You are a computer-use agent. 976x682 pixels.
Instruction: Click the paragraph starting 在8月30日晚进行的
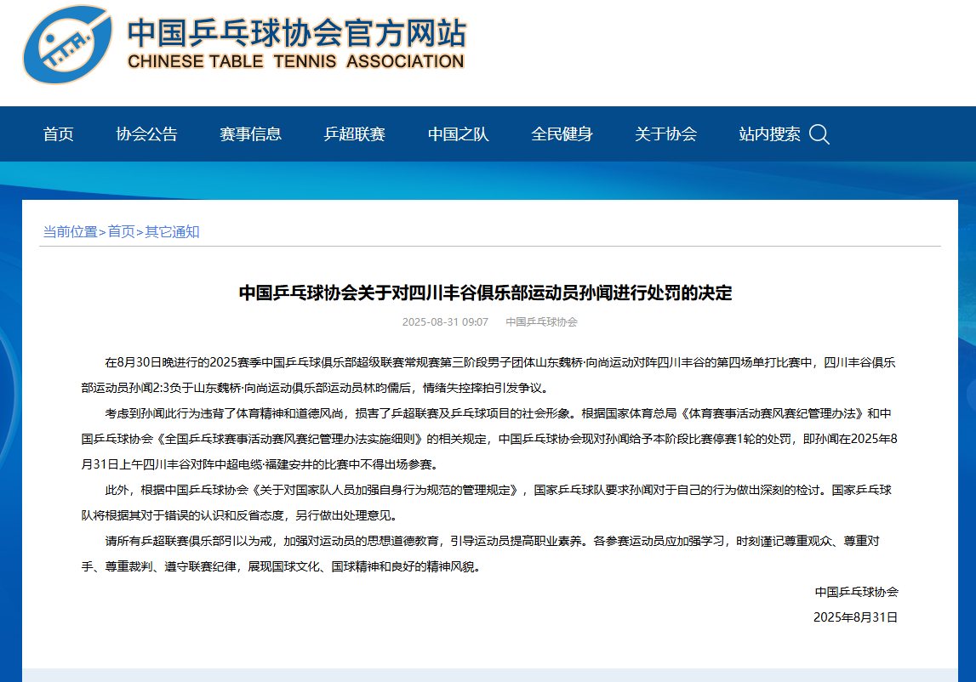point(488,375)
